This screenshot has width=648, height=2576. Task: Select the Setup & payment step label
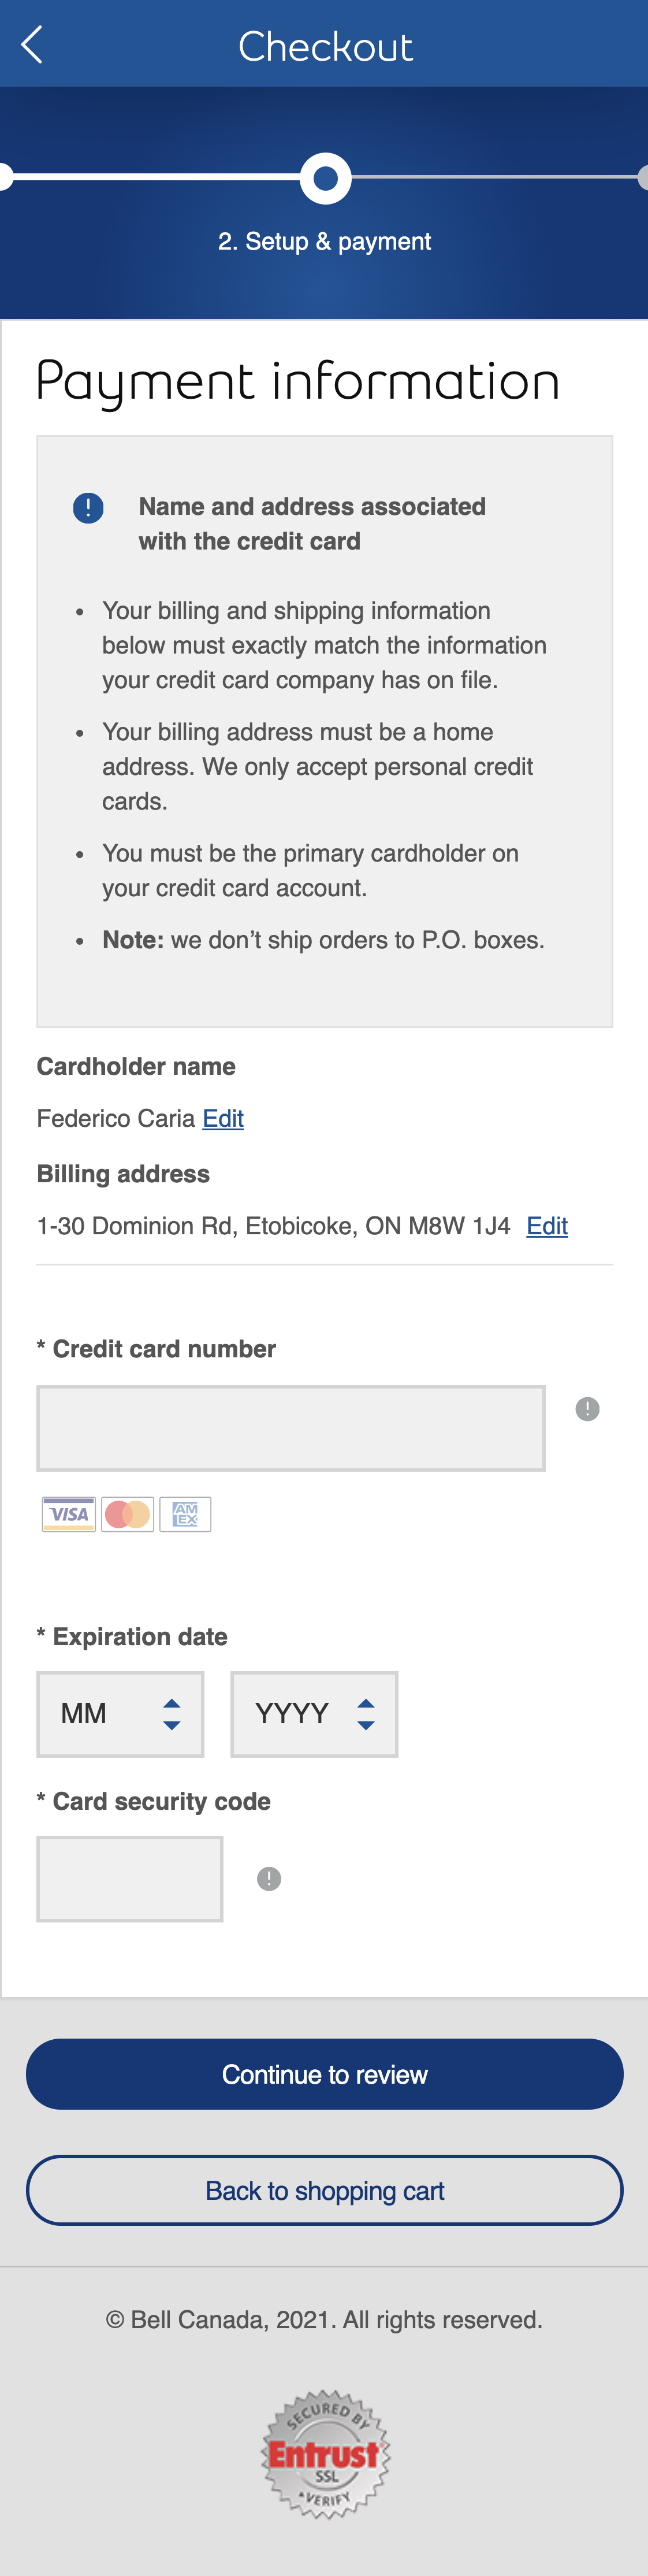click(324, 241)
